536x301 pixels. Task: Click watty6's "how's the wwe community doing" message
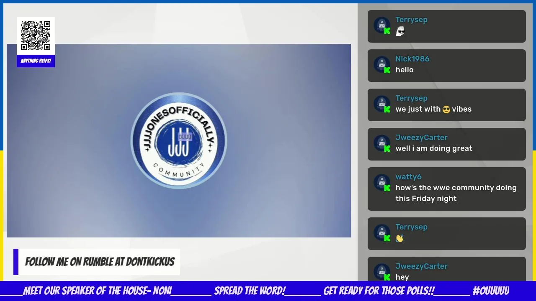pyautogui.click(x=456, y=193)
